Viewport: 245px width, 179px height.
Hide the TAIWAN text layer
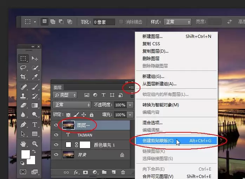tap(56, 135)
